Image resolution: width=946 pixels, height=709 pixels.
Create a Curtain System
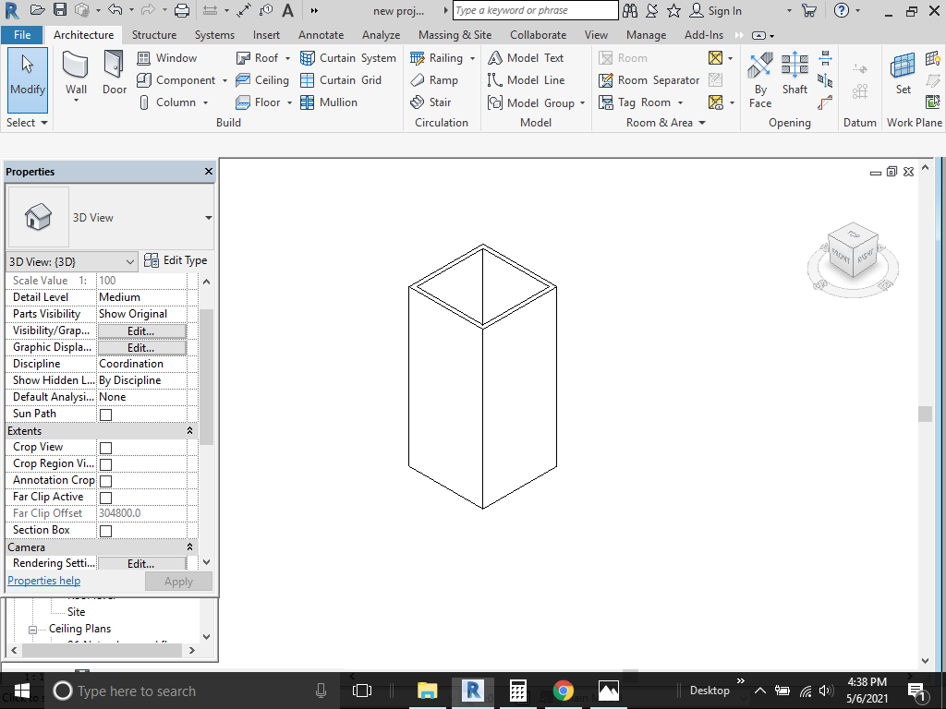pyautogui.click(x=348, y=58)
